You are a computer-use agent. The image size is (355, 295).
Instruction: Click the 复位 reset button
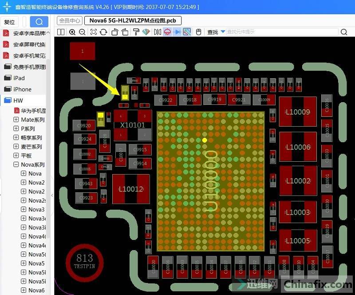pos(9,22)
